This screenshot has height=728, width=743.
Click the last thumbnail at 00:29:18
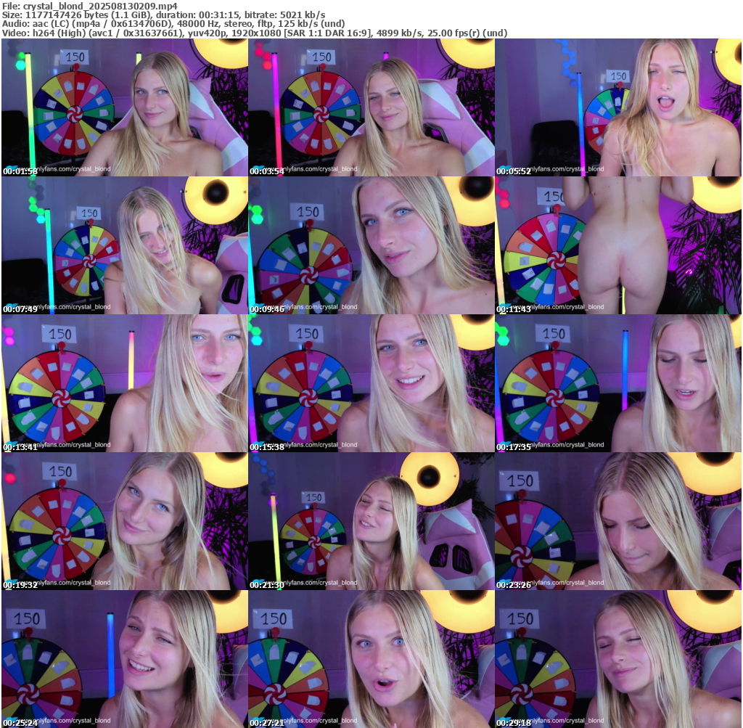(x=618, y=659)
